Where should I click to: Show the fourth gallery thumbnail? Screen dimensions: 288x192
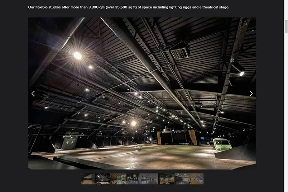(x=134, y=179)
